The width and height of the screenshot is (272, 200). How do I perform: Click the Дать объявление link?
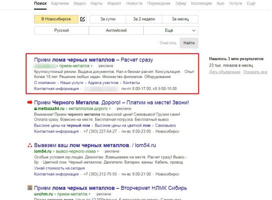click(224, 72)
